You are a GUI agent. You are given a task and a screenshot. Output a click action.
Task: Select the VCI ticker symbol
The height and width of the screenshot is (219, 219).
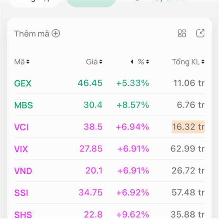(x=21, y=127)
